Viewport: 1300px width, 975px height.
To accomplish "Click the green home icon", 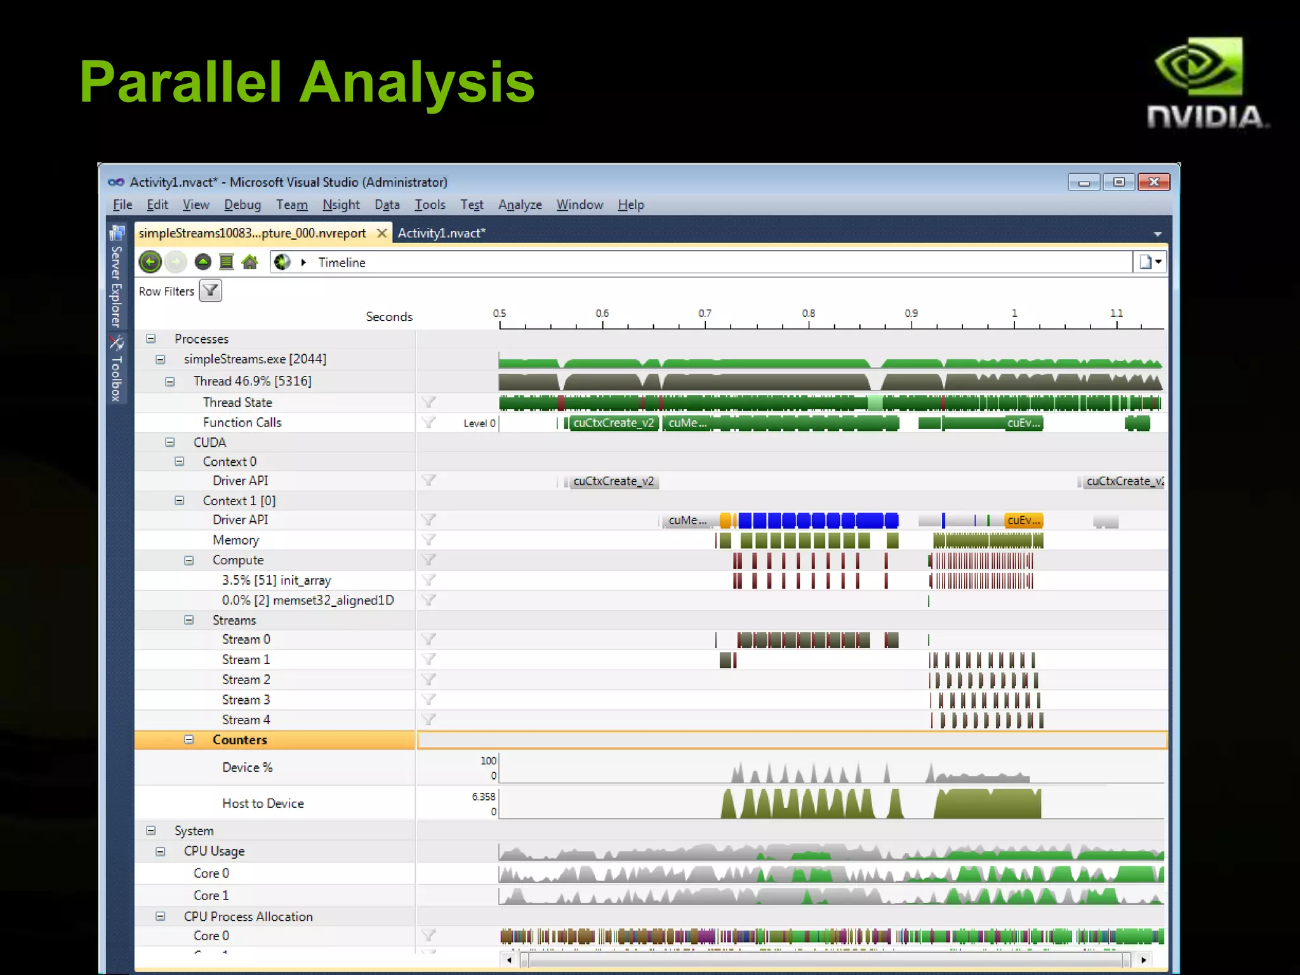I will [x=250, y=262].
